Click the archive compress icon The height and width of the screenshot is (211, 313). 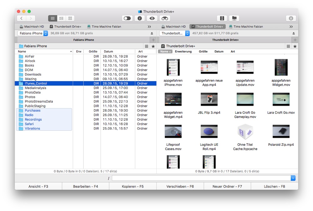click(x=222, y=18)
